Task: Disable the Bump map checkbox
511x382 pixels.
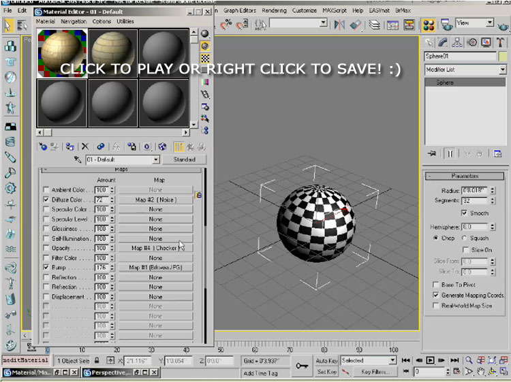Action: [46, 268]
